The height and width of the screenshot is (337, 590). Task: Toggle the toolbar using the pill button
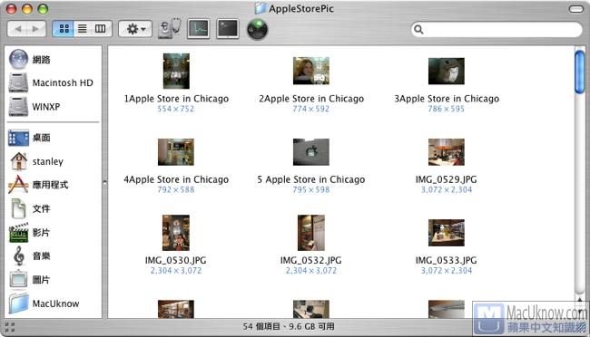[575, 9]
